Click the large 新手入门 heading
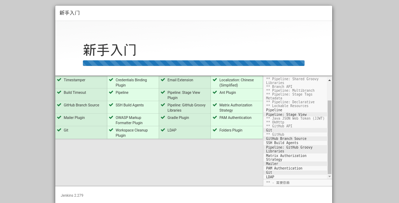The image size is (399, 203). coord(110,50)
